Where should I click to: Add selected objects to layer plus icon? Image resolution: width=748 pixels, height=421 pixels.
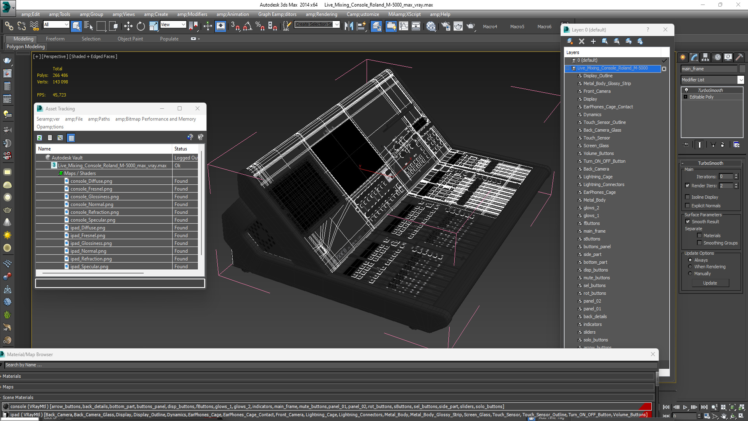593,41
